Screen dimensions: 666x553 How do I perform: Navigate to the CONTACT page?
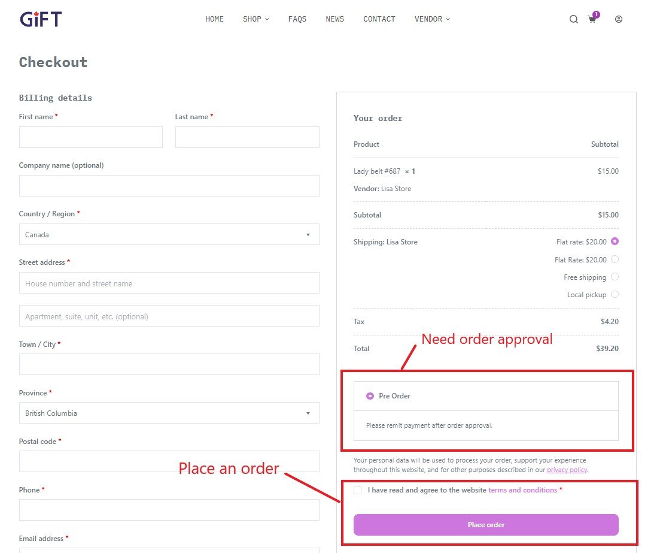tap(379, 19)
